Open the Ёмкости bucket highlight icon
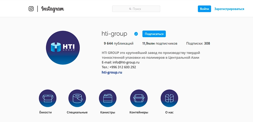This screenshot has height=122, width=253. point(48,98)
